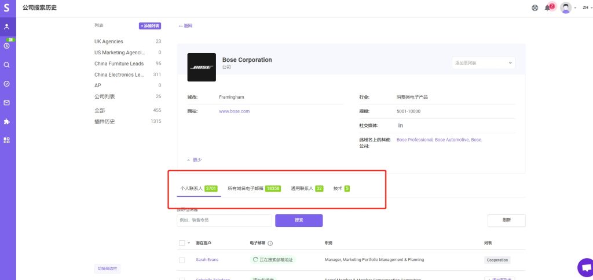Switch to the 通用联系人 tab
This screenshot has height=280, width=593.
[307, 188]
